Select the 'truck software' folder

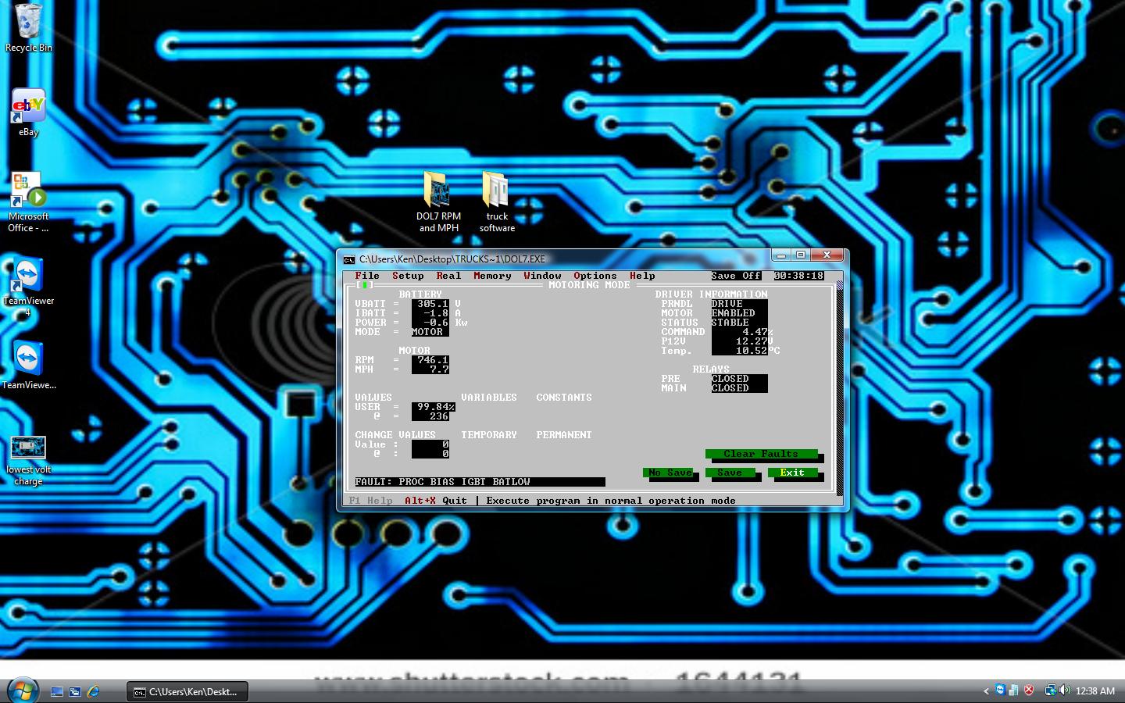(x=497, y=202)
